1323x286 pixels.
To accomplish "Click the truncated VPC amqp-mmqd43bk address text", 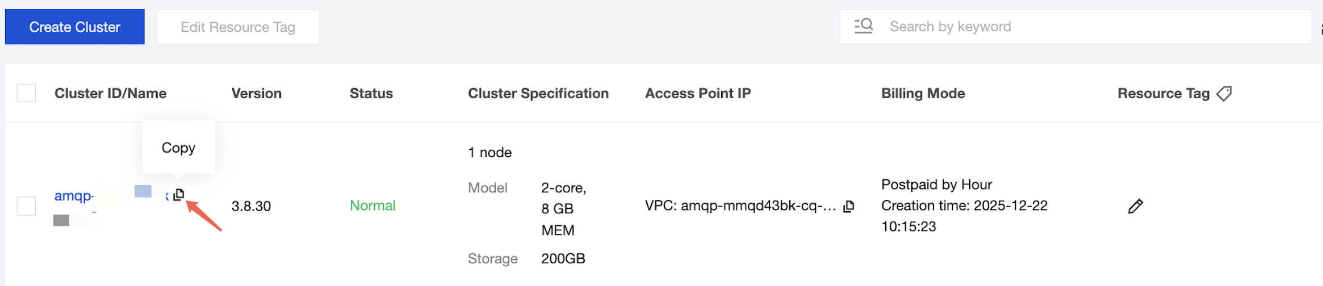I will 740,206.
